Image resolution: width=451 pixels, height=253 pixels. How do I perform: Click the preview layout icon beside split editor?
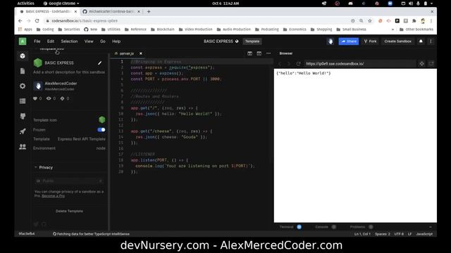pos(259,53)
